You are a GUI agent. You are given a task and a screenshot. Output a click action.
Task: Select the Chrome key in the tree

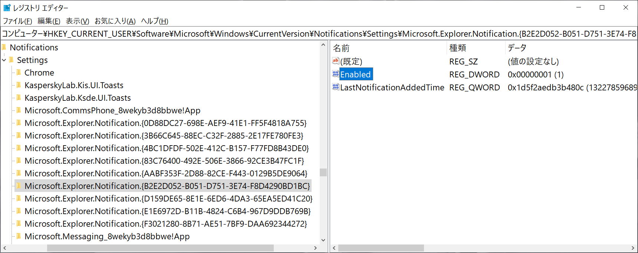pyautogui.click(x=39, y=73)
